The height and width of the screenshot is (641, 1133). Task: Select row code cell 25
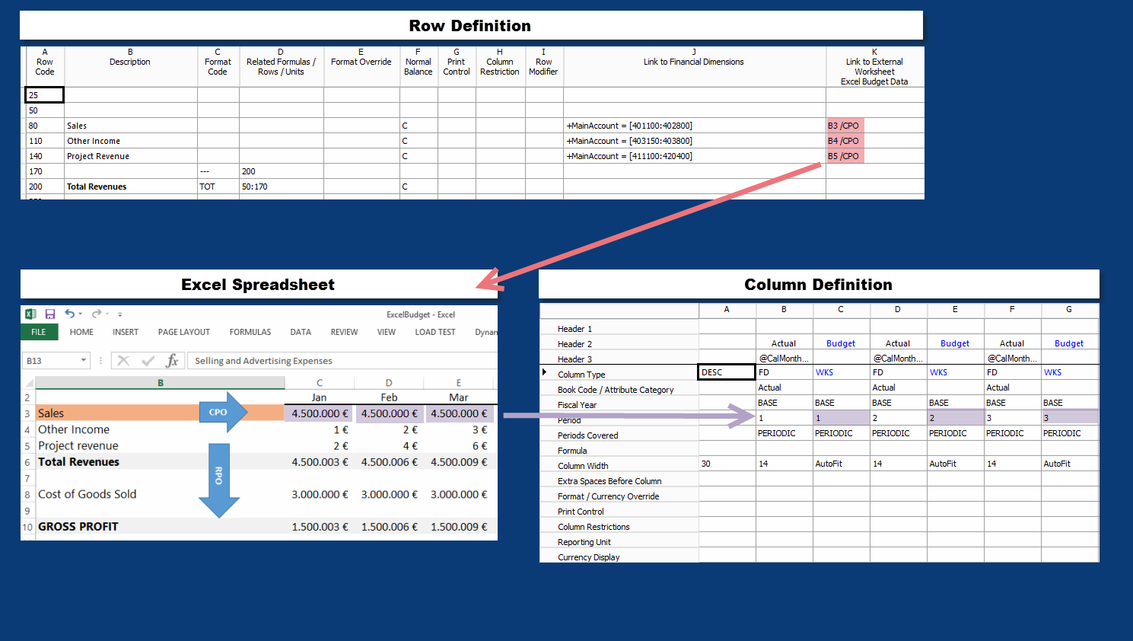click(44, 95)
